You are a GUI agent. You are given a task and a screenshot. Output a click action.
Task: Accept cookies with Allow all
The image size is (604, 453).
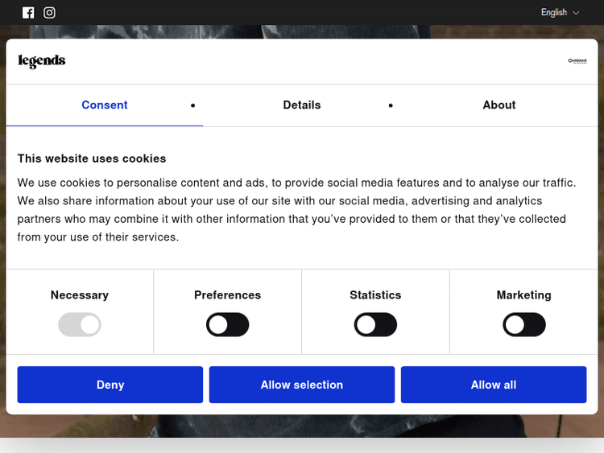tap(494, 385)
